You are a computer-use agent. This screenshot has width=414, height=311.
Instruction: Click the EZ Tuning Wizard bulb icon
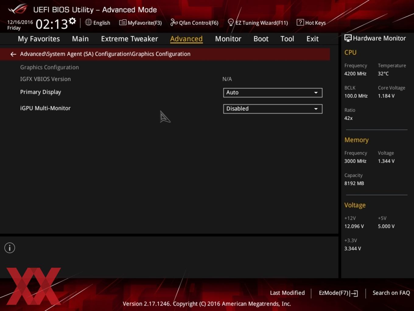pyautogui.click(x=231, y=23)
